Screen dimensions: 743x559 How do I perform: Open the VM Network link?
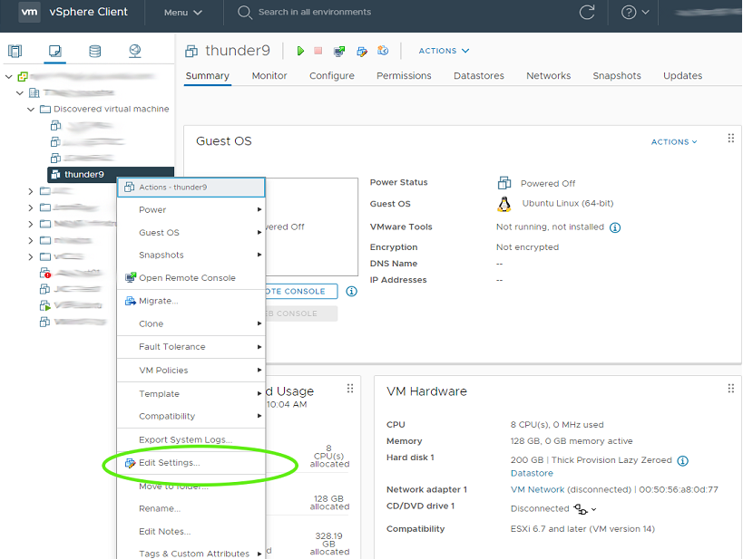(537, 490)
